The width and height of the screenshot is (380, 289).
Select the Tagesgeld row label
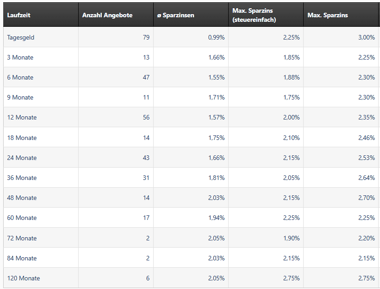click(21, 37)
